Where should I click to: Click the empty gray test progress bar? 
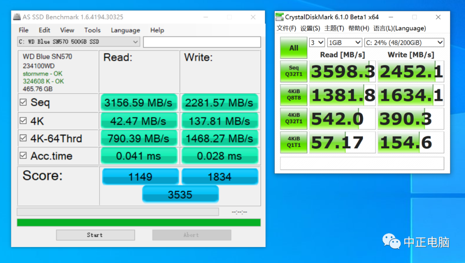pos(118,211)
